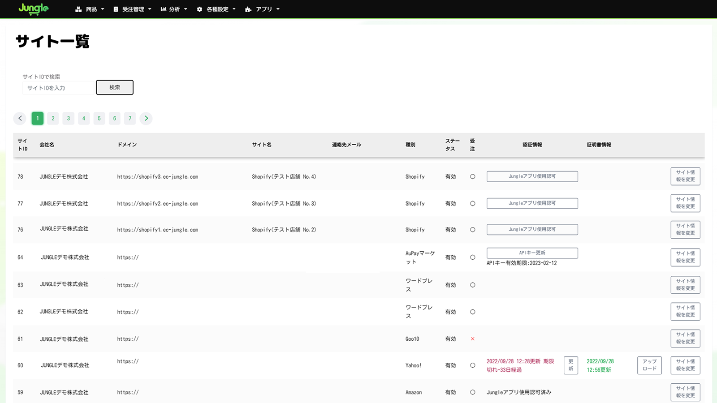The width and height of the screenshot is (717, 403).
Task: Click サイト情報を変更 for site 60
Action: 686,365
